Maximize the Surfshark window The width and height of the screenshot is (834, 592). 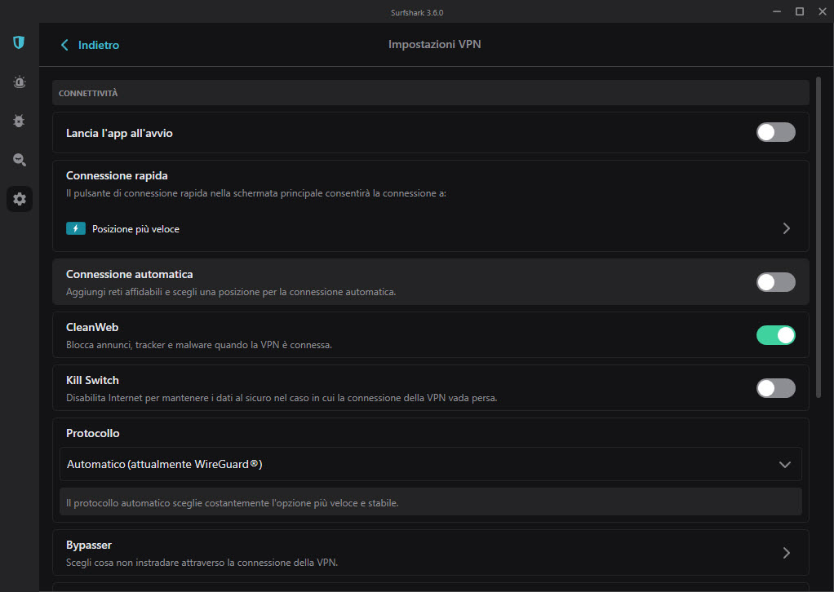coord(800,11)
